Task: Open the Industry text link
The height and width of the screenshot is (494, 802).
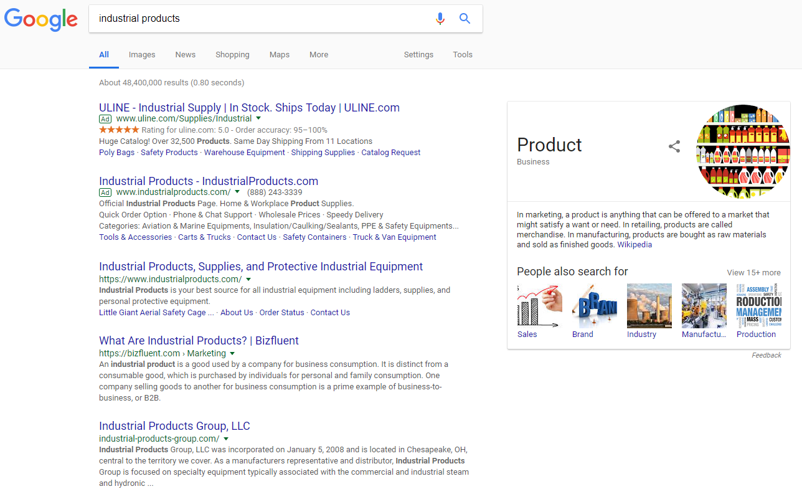Action: [641, 335]
